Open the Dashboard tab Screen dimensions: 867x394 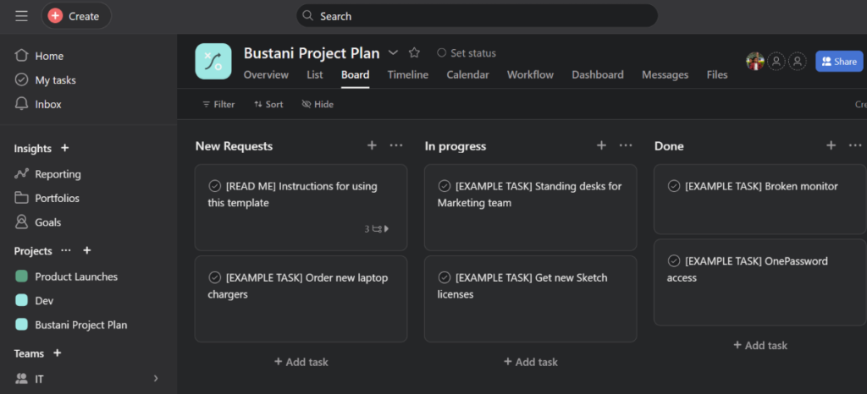point(597,74)
